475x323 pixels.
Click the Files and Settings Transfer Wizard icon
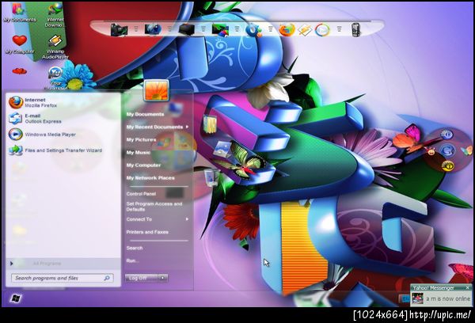coord(16,150)
